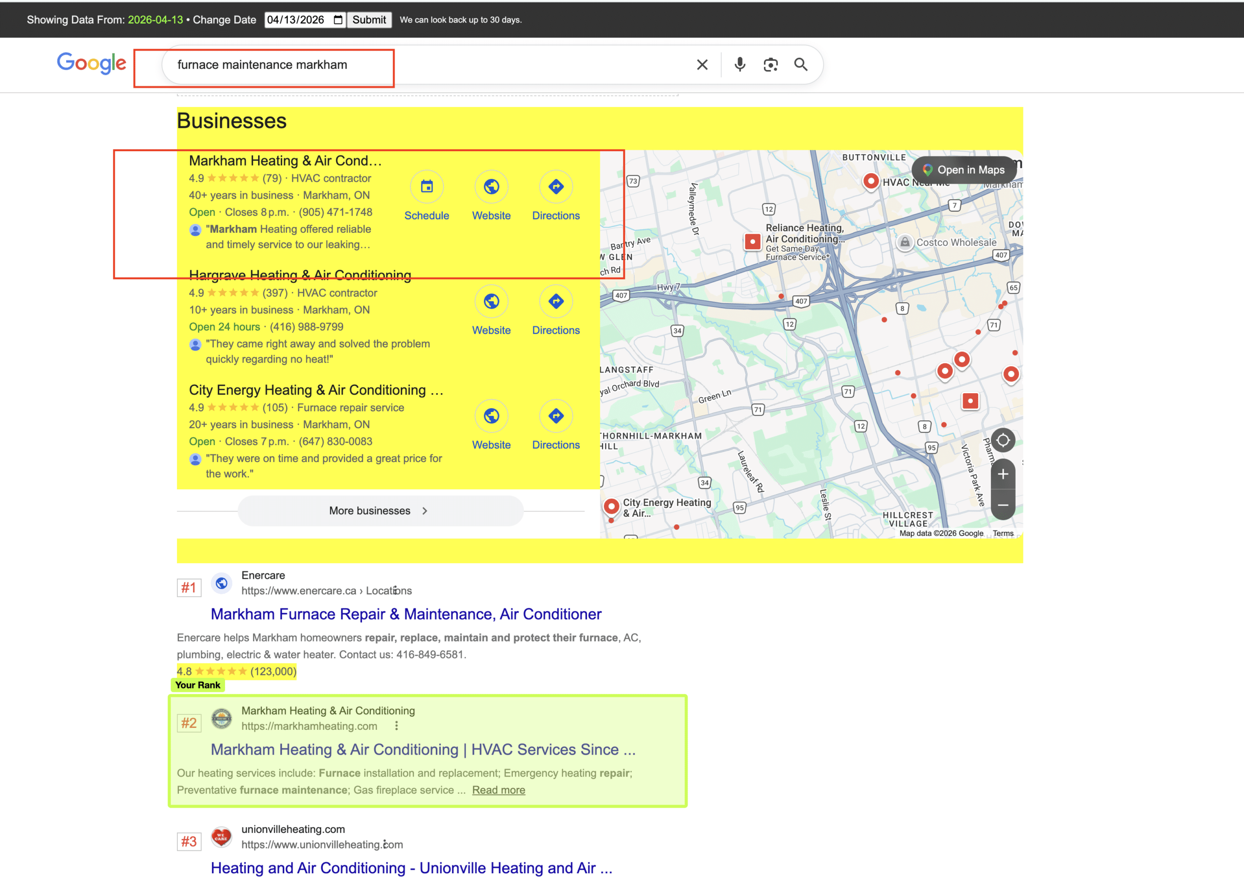Click the magnifier search icon

(801, 65)
